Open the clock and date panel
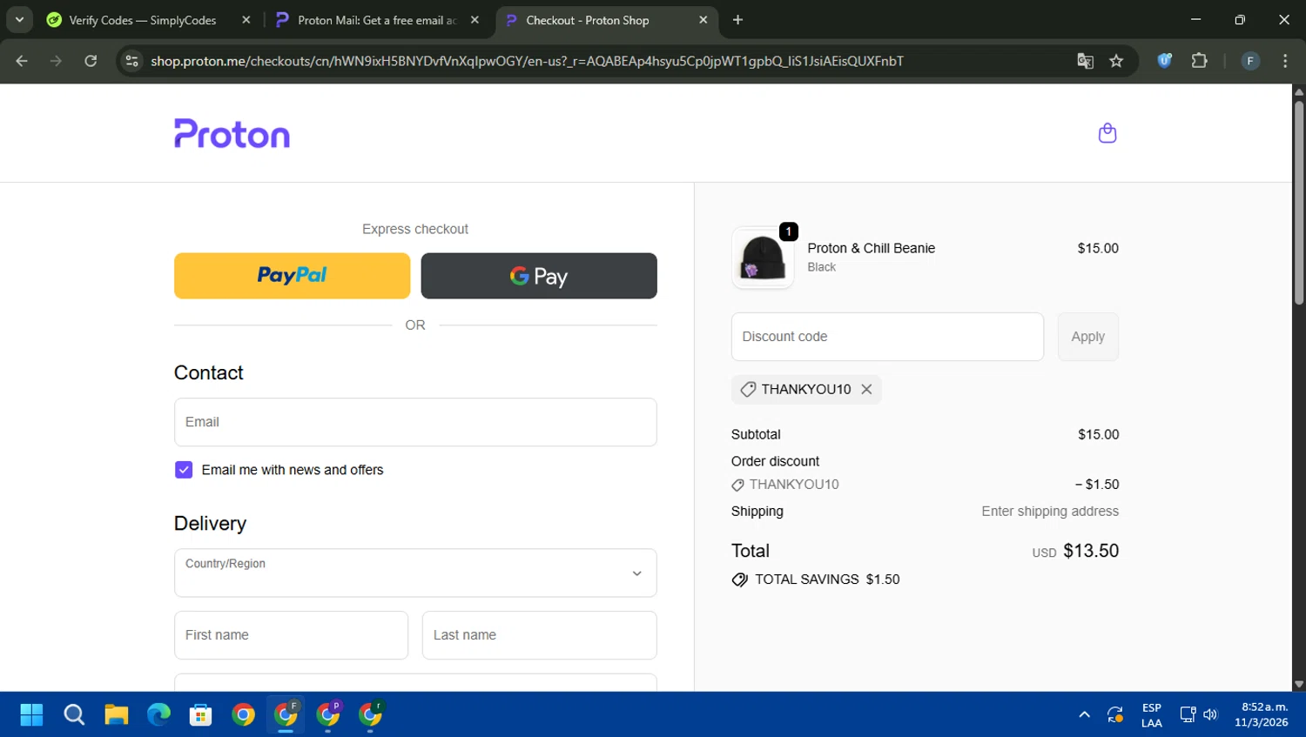The height and width of the screenshot is (737, 1306). 1261,715
